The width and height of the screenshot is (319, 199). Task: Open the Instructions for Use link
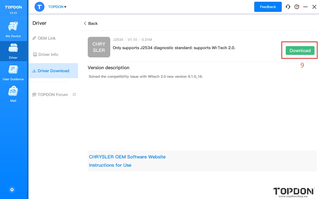[110, 165]
